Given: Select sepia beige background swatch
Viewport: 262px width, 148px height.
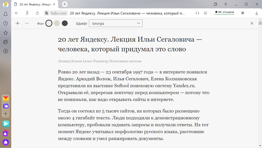Looking at the screenshot, I should [57, 23].
